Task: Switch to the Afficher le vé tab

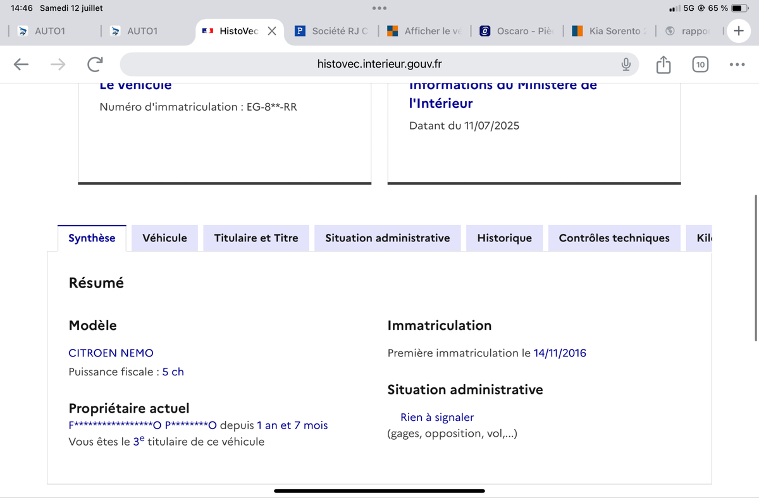Action: tap(425, 30)
